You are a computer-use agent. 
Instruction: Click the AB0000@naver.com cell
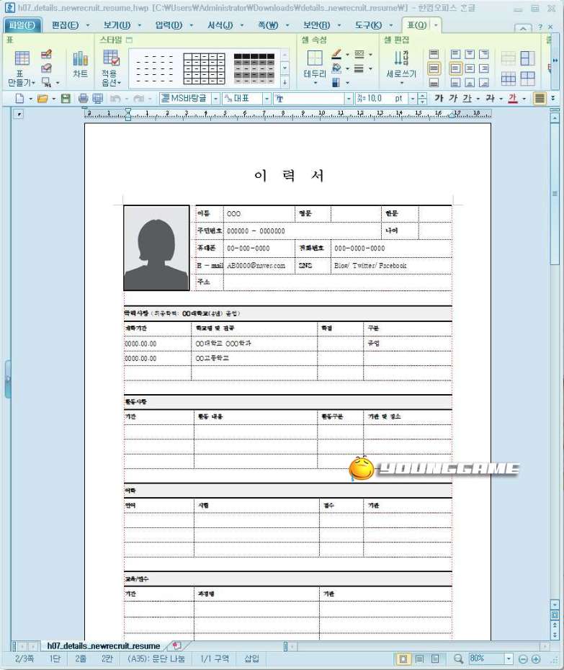click(x=259, y=265)
